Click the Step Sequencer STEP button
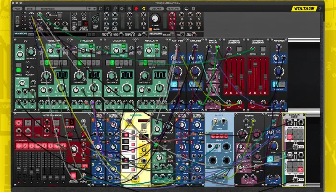The width and height of the screenshot is (336, 192). [37, 123]
